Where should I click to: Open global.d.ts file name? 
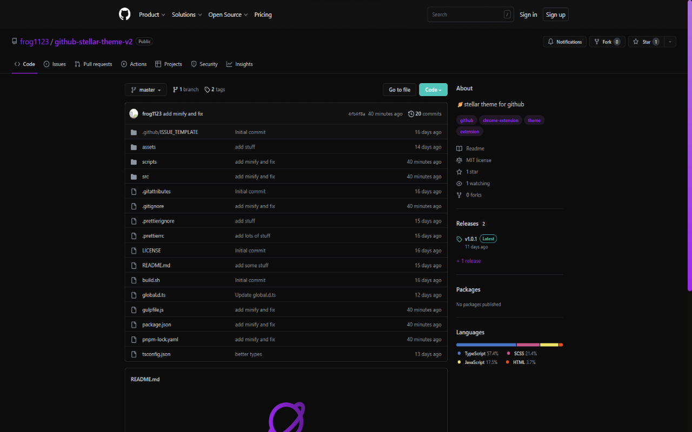tap(154, 295)
